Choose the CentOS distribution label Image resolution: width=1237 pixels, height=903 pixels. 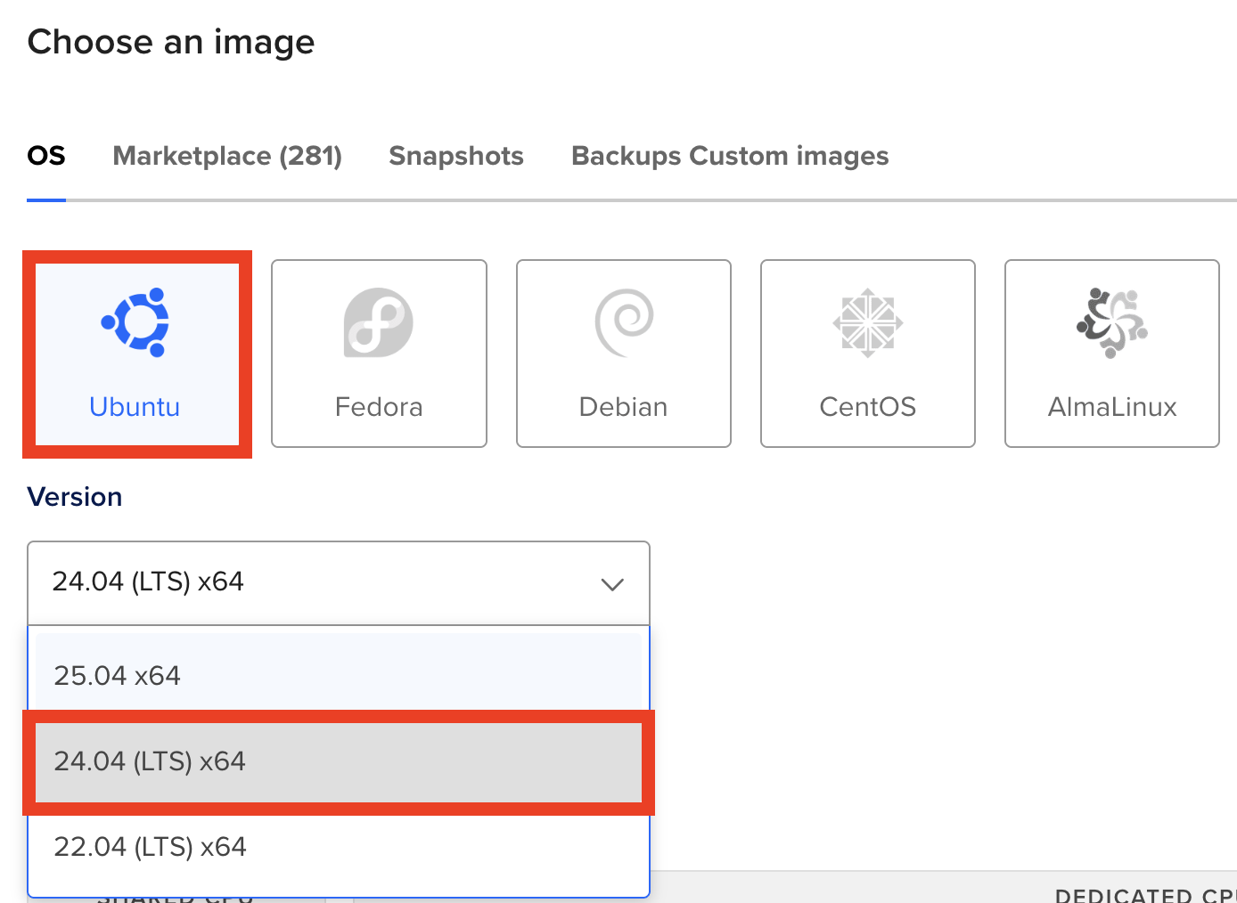(x=867, y=407)
